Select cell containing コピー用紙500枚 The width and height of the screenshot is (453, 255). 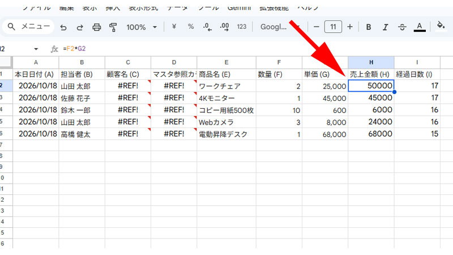[x=226, y=110]
